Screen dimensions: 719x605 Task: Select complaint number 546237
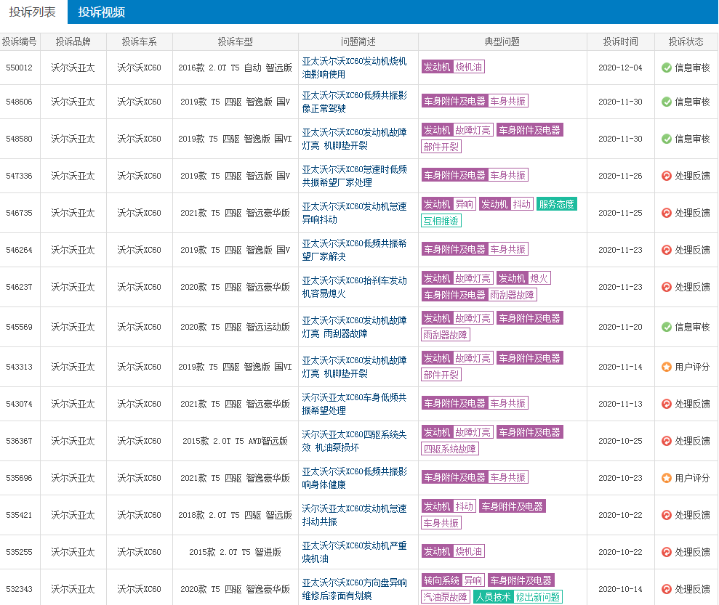point(19,287)
